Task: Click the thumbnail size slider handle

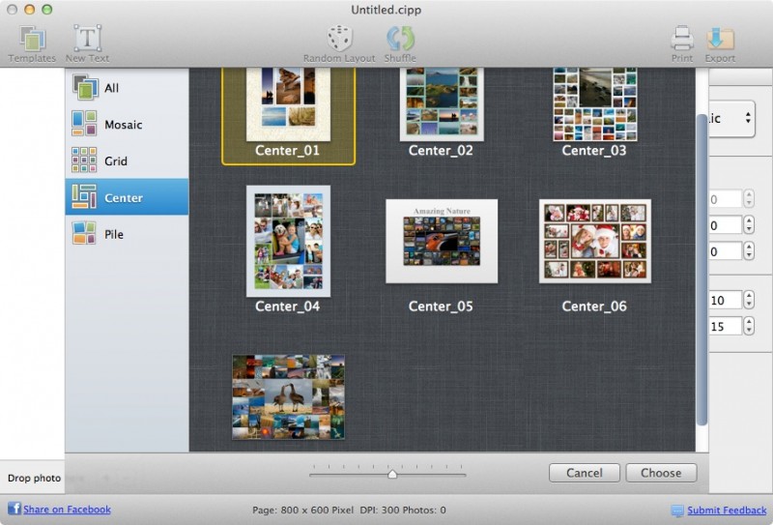Action: click(x=392, y=474)
